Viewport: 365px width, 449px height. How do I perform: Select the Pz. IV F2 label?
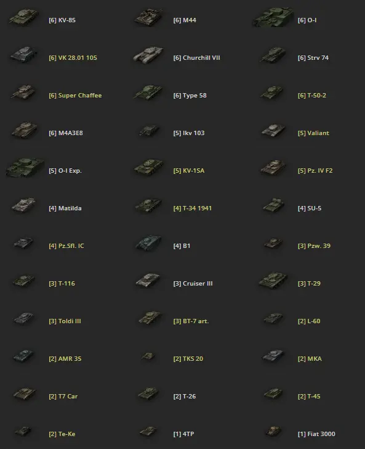315,171
